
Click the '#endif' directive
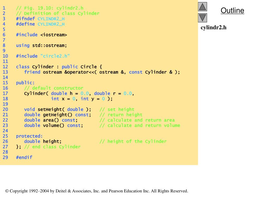tap(24, 158)
